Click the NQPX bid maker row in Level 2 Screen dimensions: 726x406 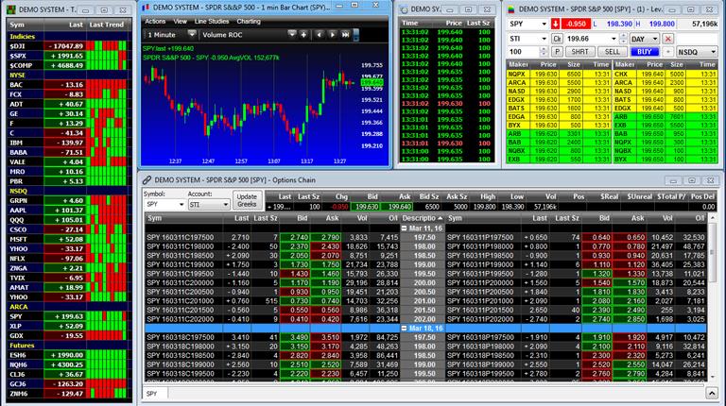[559, 74]
